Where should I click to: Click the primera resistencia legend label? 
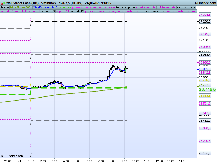click(x=98, y=11)
